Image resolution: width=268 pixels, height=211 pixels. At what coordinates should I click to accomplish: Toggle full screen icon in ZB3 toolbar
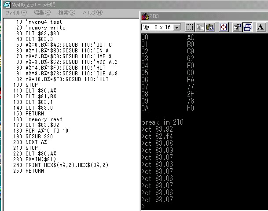click(x=223, y=27)
